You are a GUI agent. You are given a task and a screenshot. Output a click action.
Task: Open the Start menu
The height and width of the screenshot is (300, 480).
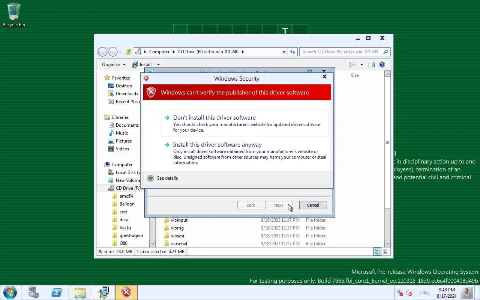[10, 292]
